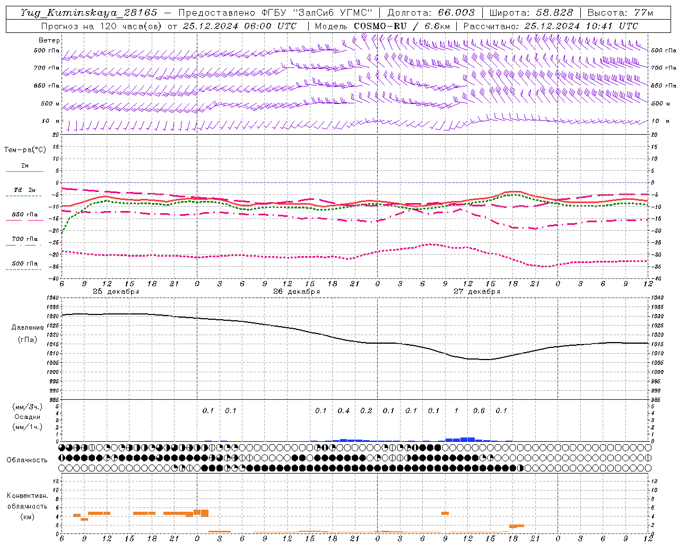
Task: Click the 0.6 precipitation amount value
Action: (478, 410)
